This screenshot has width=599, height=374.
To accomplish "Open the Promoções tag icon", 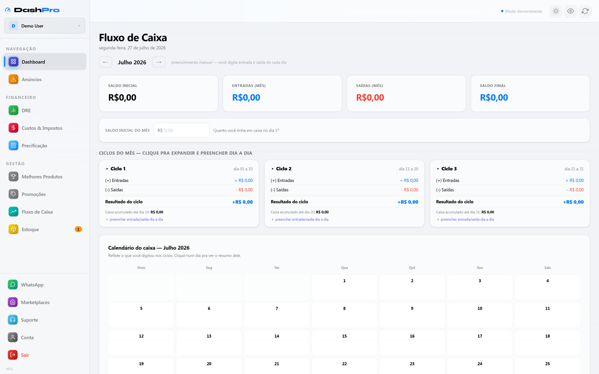I will [13, 194].
